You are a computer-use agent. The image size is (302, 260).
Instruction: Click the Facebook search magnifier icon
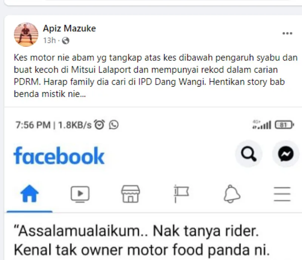[249, 154]
